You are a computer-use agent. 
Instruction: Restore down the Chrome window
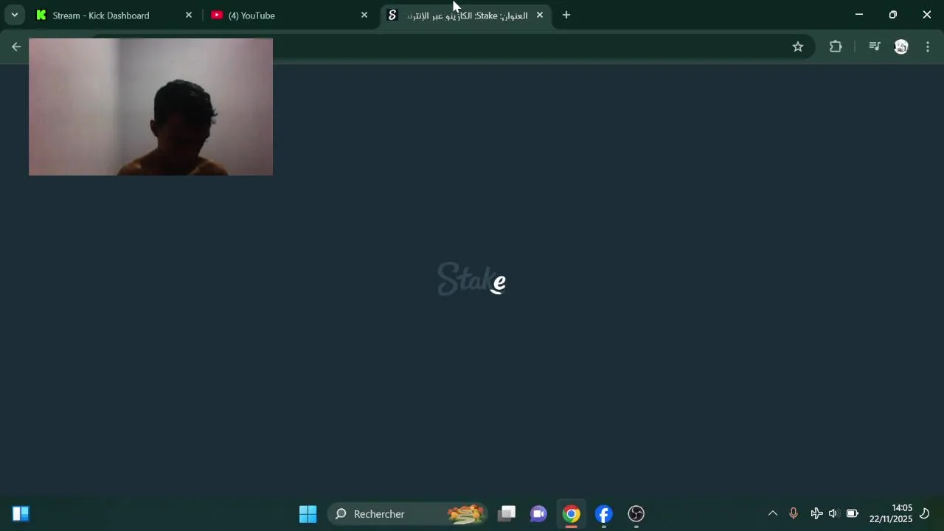tap(892, 15)
